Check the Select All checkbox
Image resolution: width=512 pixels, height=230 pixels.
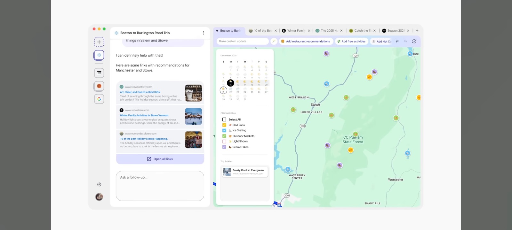coord(224,119)
